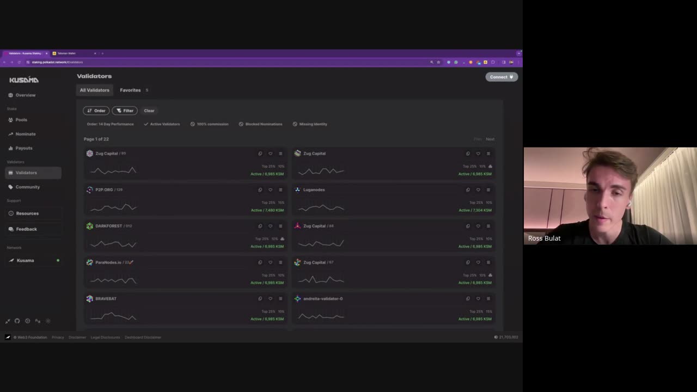697x392 pixels.
Task: Open the Privacy footer link
Action: [x=58, y=338]
